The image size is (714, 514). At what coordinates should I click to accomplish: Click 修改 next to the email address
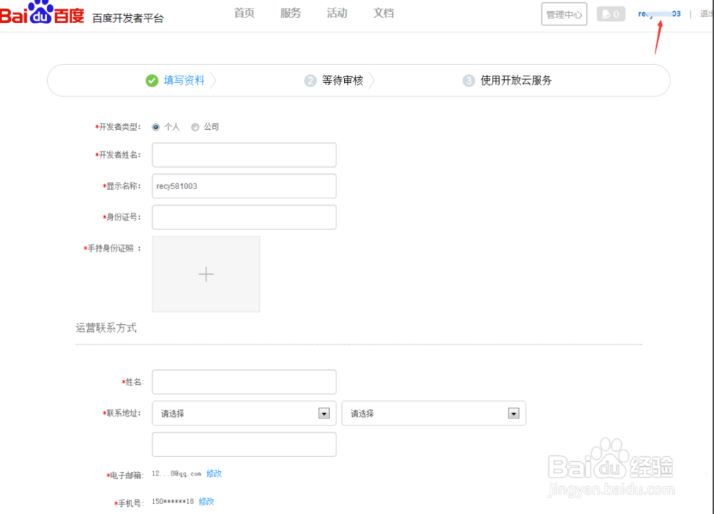(x=214, y=473)
